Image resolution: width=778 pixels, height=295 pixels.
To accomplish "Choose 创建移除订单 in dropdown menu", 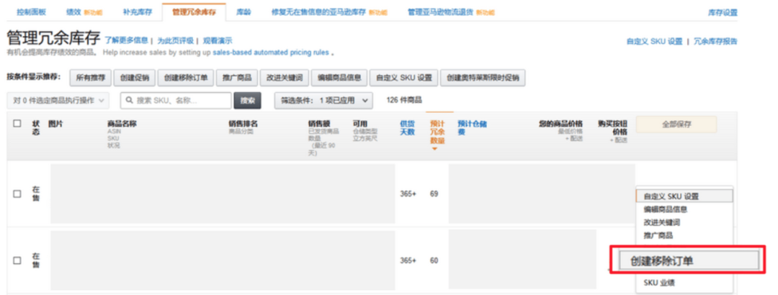I will (689, 260).
